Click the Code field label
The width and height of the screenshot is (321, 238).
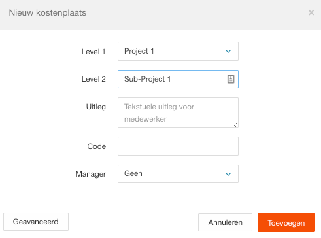[x=97, y=146]
